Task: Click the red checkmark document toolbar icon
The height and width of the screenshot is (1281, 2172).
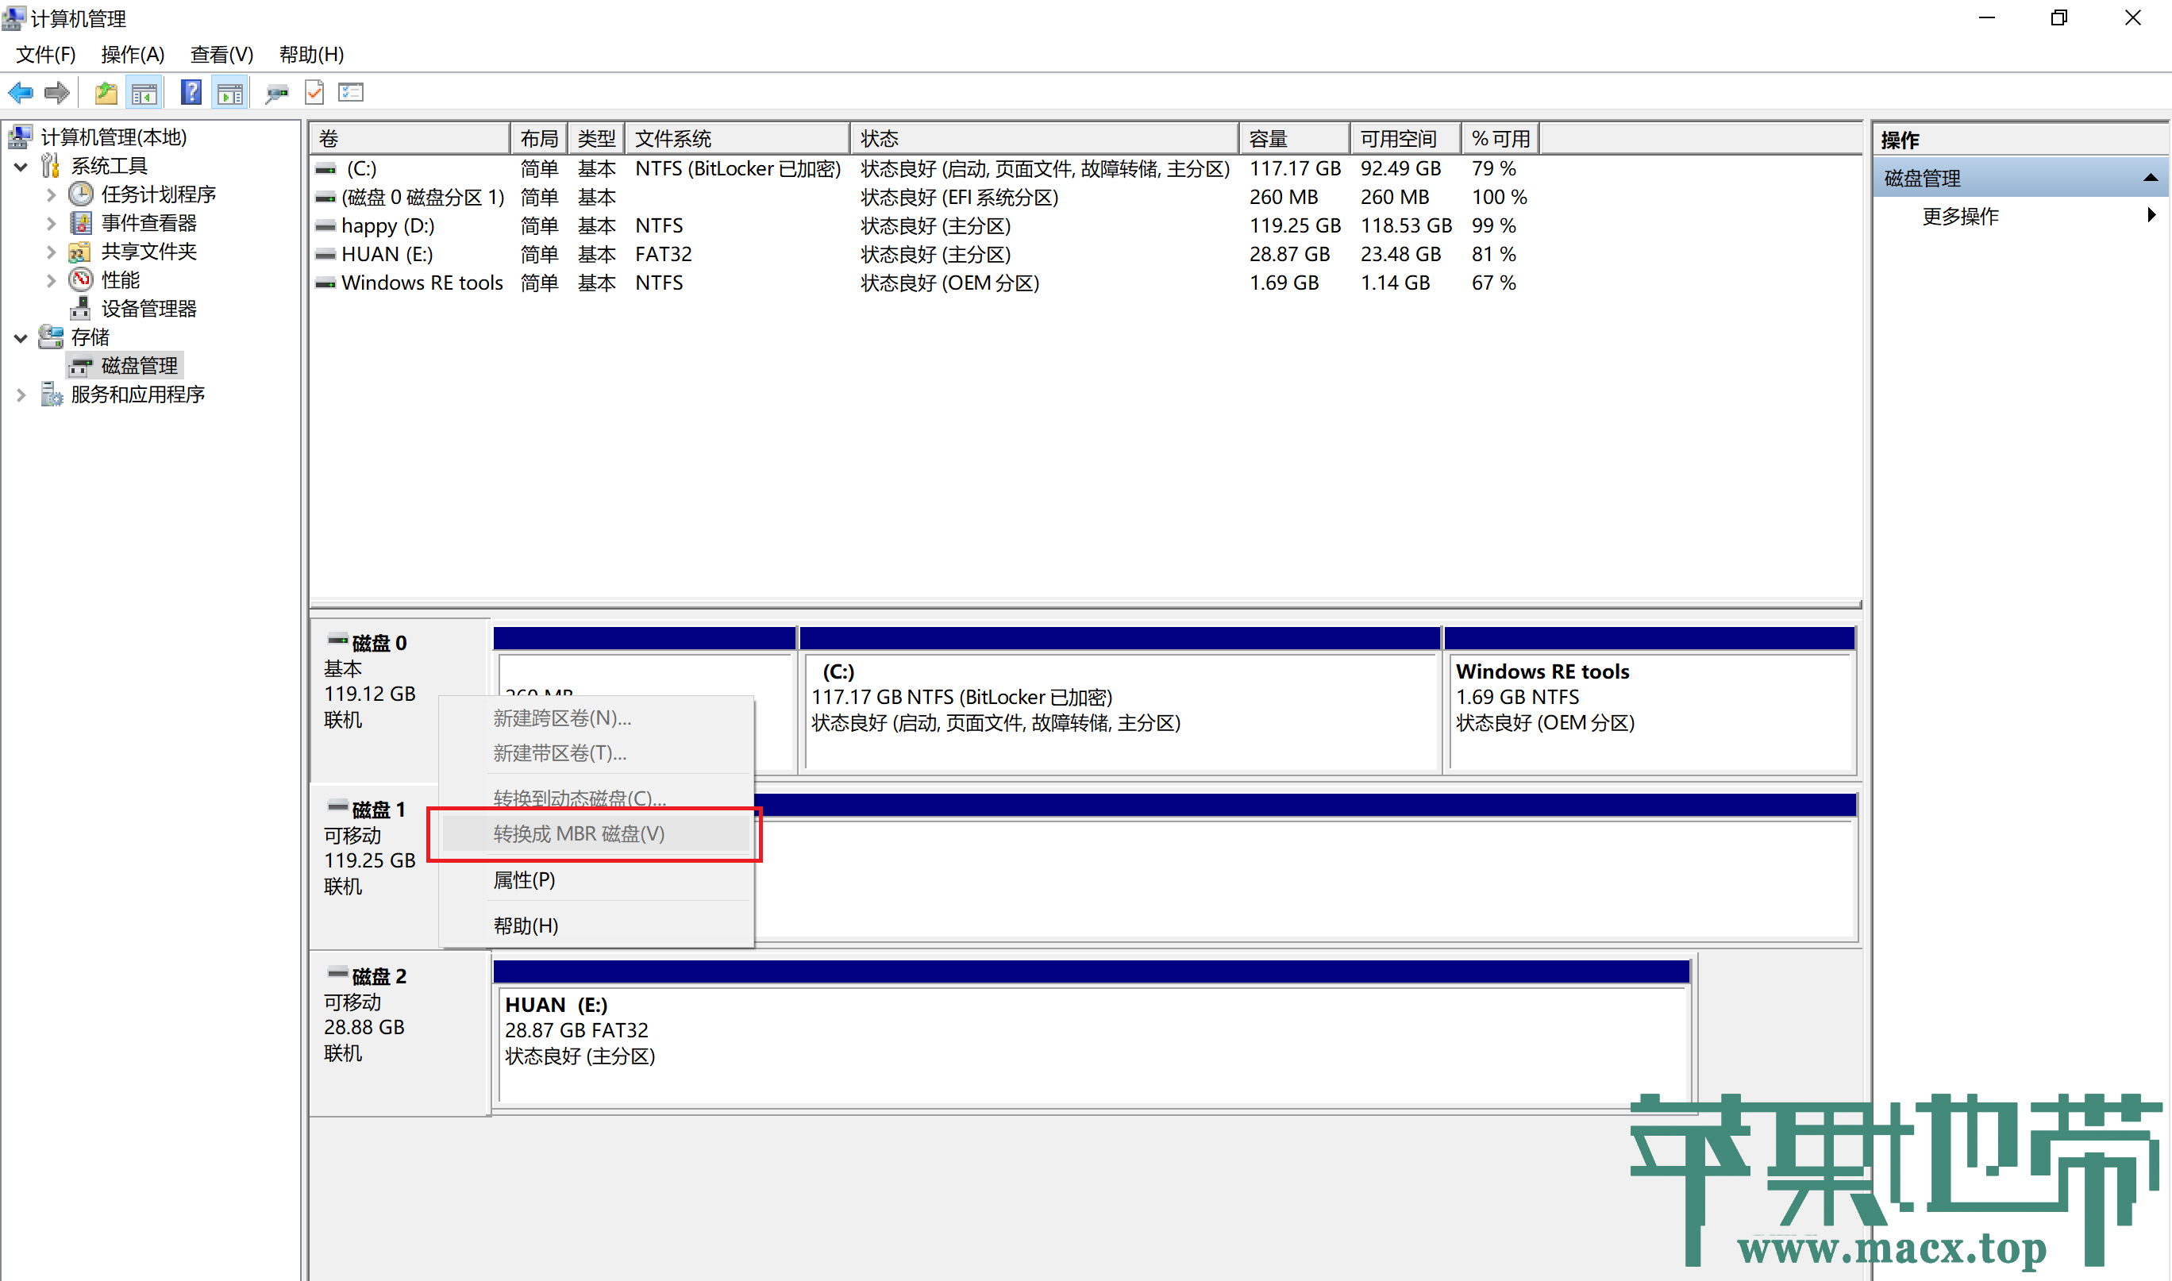Action: [314, 92]
